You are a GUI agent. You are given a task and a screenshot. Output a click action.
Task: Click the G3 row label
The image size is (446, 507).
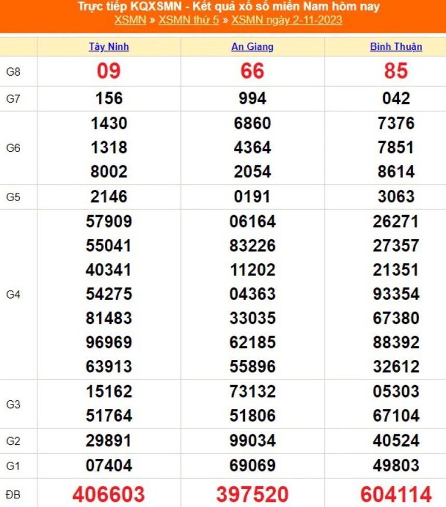pos(13,404)
